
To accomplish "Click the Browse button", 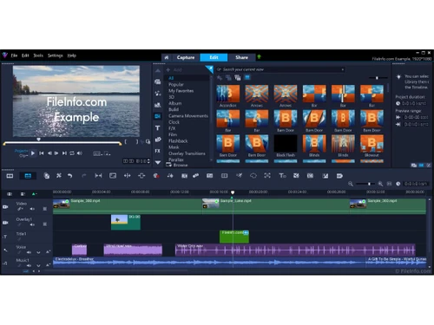I will pyautogui.click(x=177, y=165).
